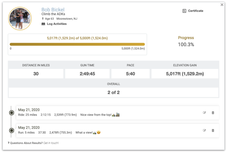Click the Gun Time 2:49:45 box

tap(87, 74)
